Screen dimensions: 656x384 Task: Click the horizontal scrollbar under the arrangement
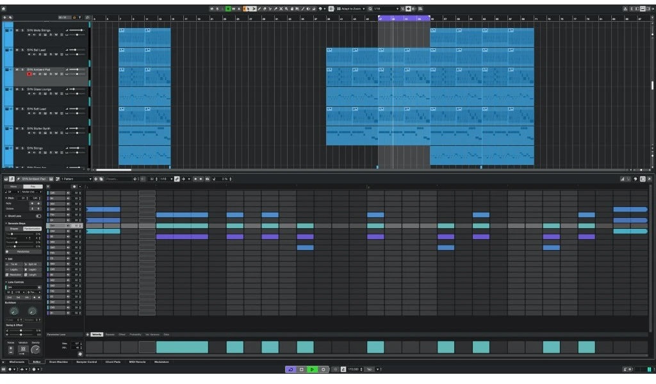pyautogui.click(x=114, y=170)
